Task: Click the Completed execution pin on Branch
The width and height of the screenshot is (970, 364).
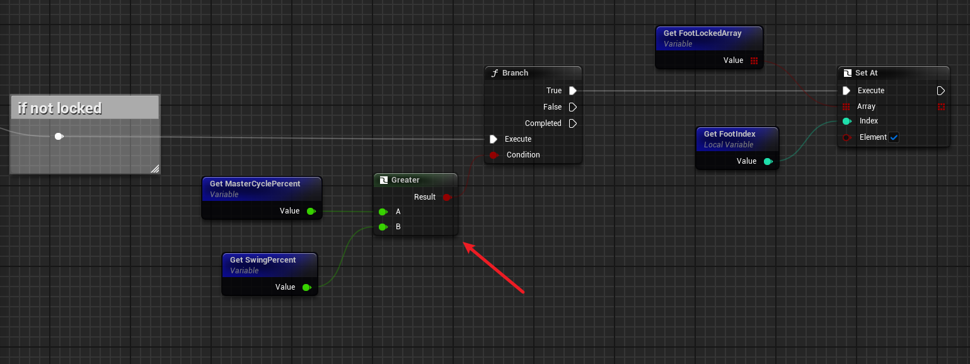Action: 572,123
